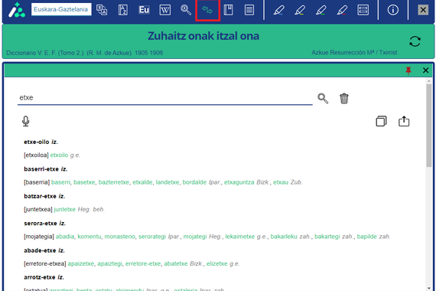Click the toolbar magnifier search icon
Screen dimensions: 436x291
186,10
